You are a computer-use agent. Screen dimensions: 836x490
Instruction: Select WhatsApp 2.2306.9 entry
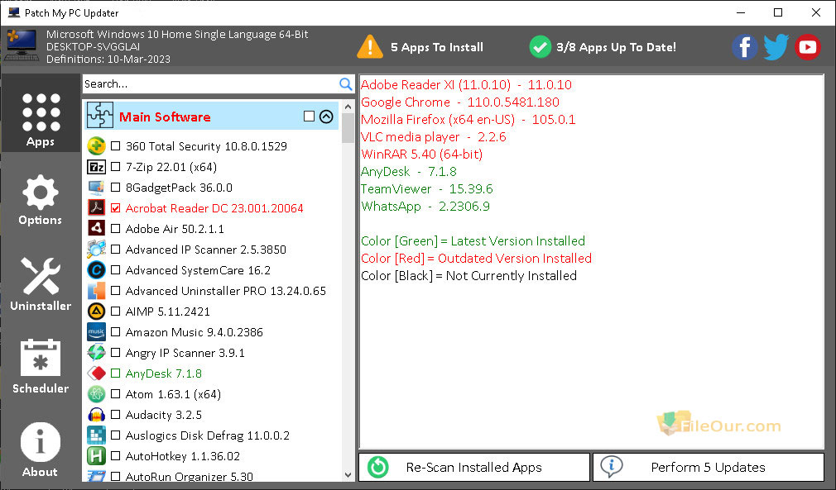click(x=425, y=207)
